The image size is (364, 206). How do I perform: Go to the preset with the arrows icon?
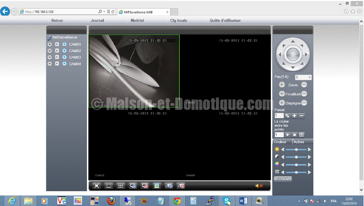coord(288,116)
